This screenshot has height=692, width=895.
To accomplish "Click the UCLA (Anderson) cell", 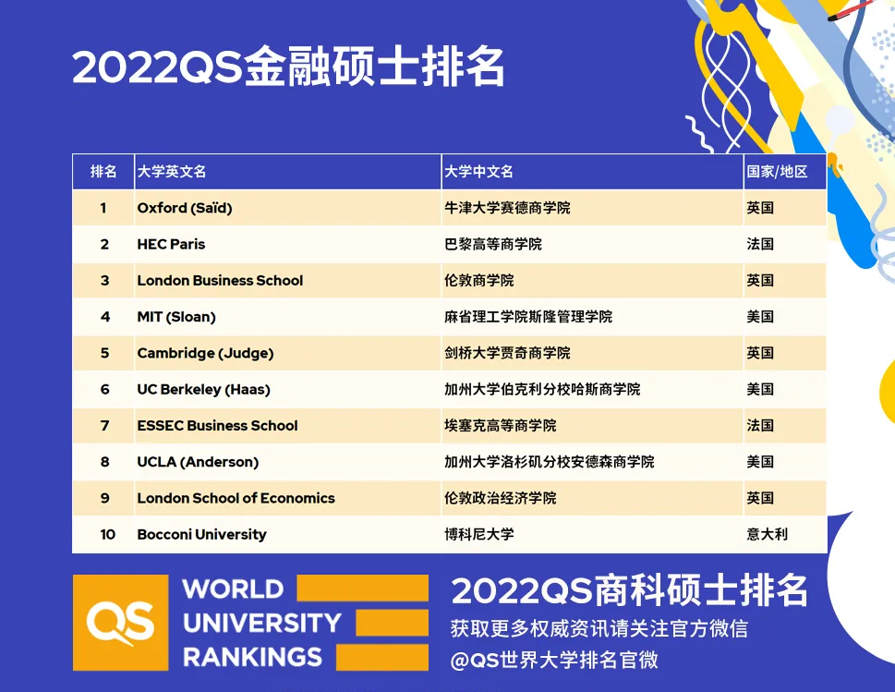I will pos(287,462).
